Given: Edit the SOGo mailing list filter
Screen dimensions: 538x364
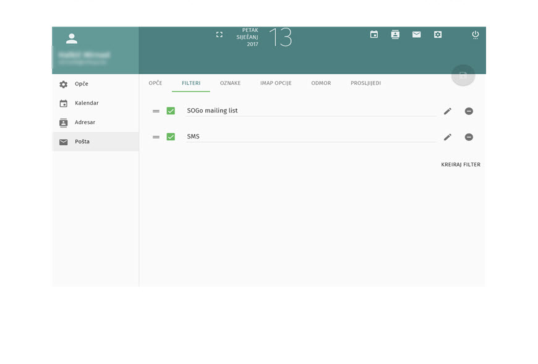Looking at the screenshot, I should pos(448,111).
